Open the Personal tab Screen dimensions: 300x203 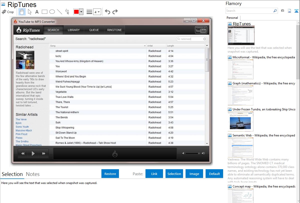(232, 18)
